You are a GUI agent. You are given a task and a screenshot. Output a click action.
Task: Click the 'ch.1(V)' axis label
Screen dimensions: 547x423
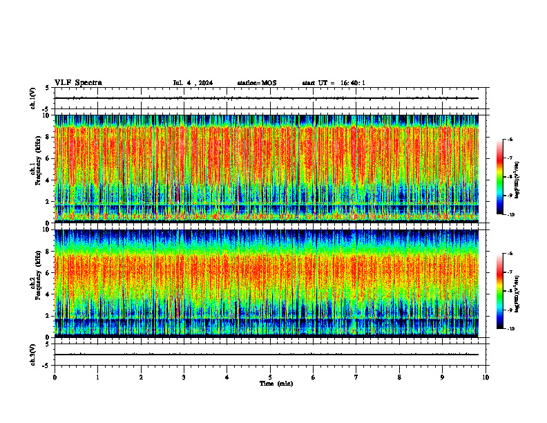pos(32,98)
